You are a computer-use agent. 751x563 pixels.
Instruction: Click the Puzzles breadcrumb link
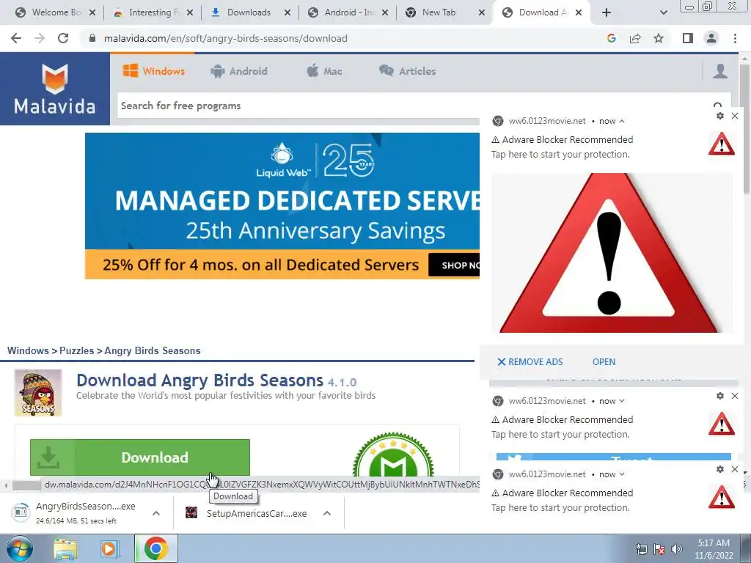click(x=76, y=350)
